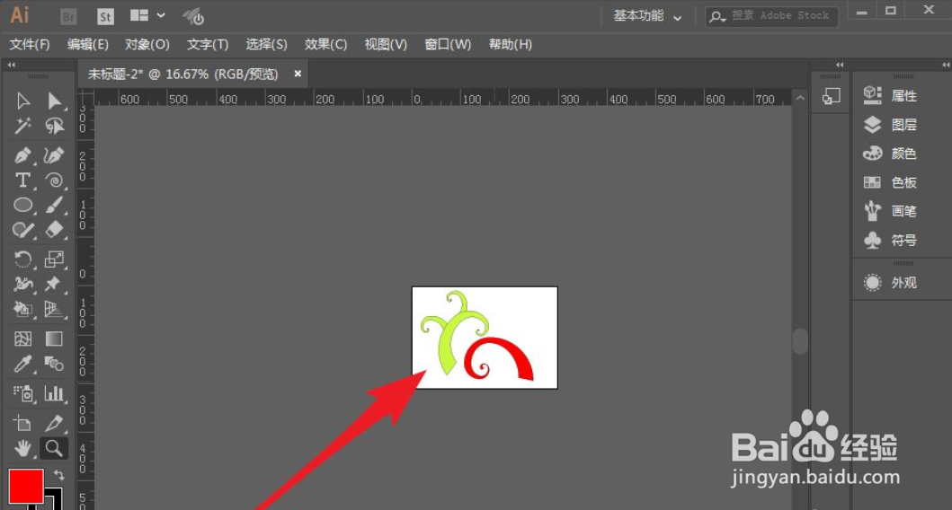Click the GPU performance rocket icon
Screen dimensions: 952x510
click(x=193, y=16)
